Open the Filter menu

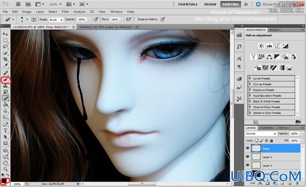click(65, 12)
